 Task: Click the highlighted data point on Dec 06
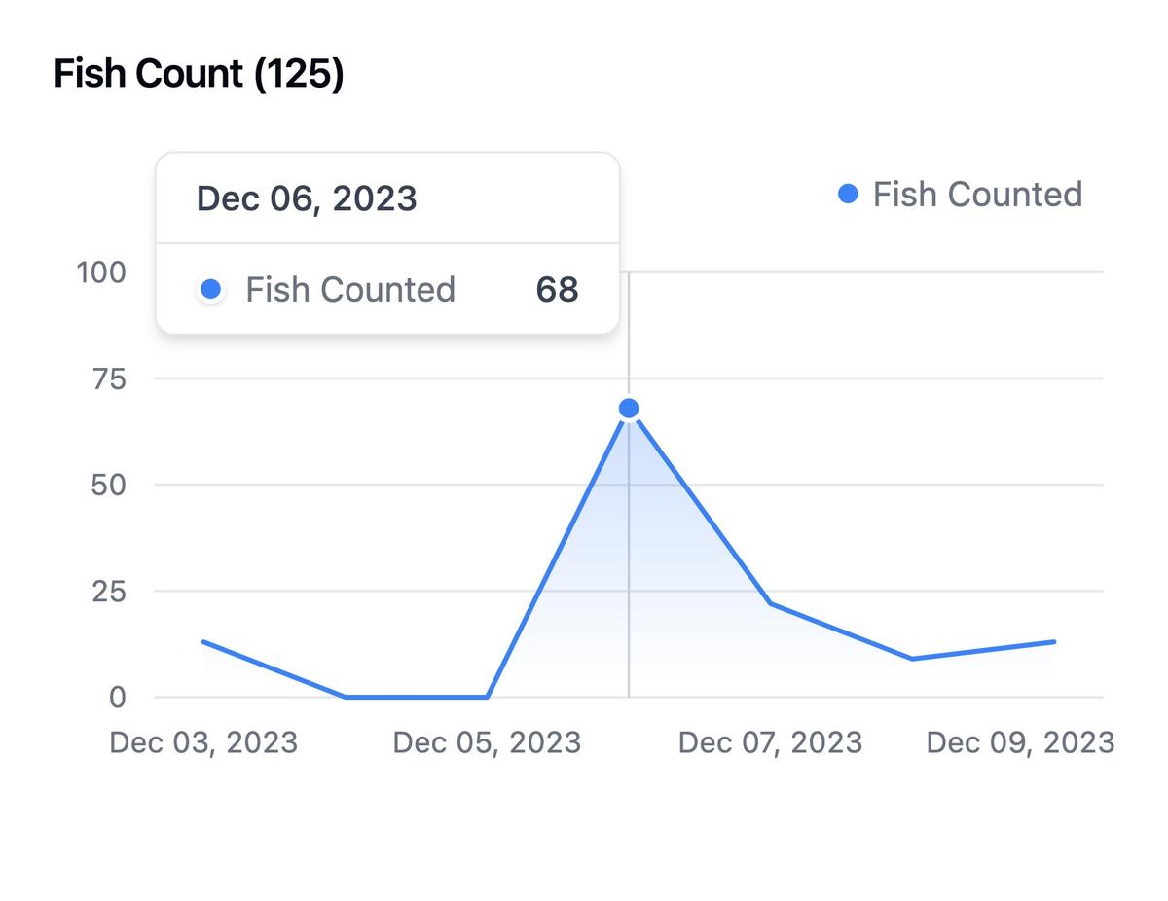coord(629,409)
